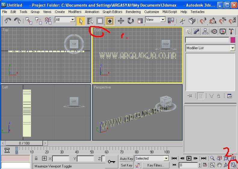Open the Customize menu
Image resolution: width=238 pixels, height=169 pixels.
tap(151, 12)
